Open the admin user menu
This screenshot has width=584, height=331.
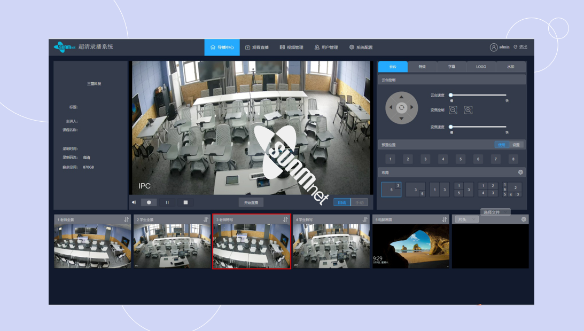point(500,47)
